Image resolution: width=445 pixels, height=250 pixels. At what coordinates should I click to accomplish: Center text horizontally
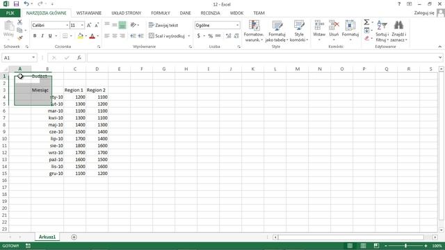coord(115,36)
